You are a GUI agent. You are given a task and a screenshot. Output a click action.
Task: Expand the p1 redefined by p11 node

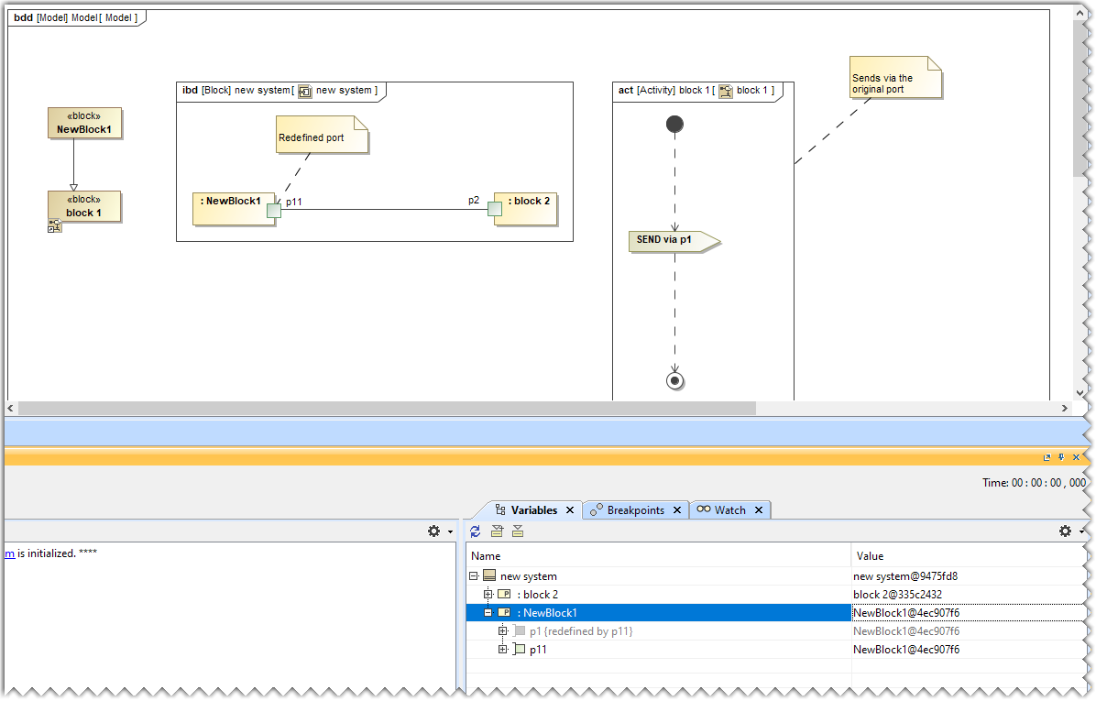tap(501, 630)
